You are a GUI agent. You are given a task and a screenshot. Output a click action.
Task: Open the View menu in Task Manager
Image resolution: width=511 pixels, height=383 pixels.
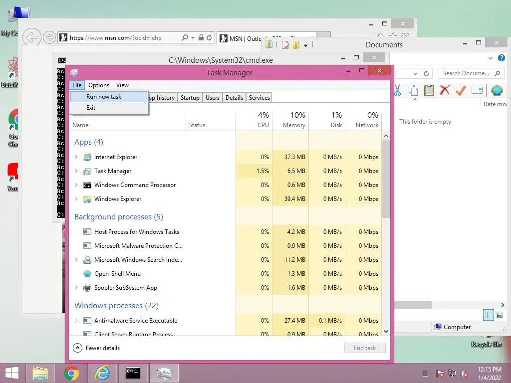[122, 85]
